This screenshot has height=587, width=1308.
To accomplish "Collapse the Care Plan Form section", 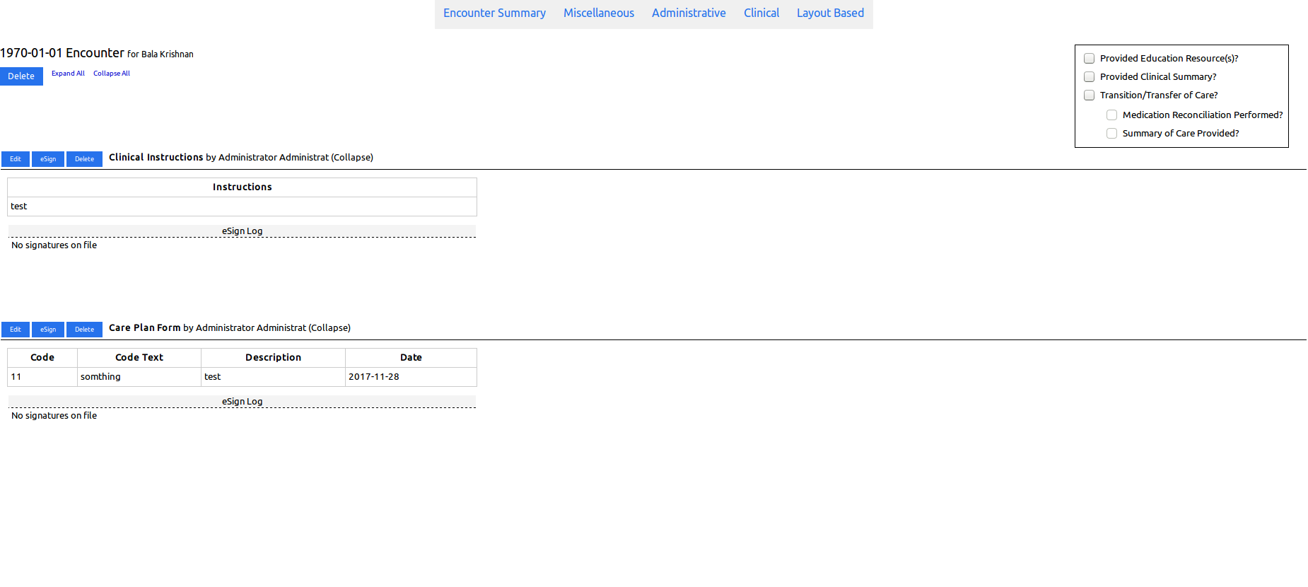I will click(x=329, y=328).
